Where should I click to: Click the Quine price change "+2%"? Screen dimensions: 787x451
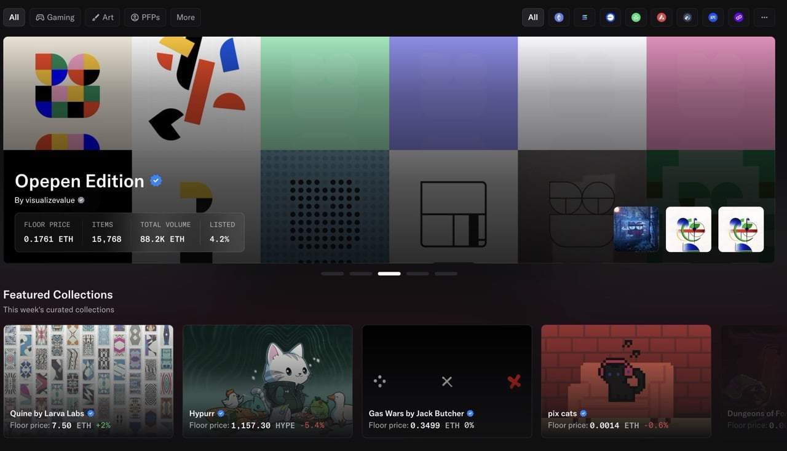point(102,425)
